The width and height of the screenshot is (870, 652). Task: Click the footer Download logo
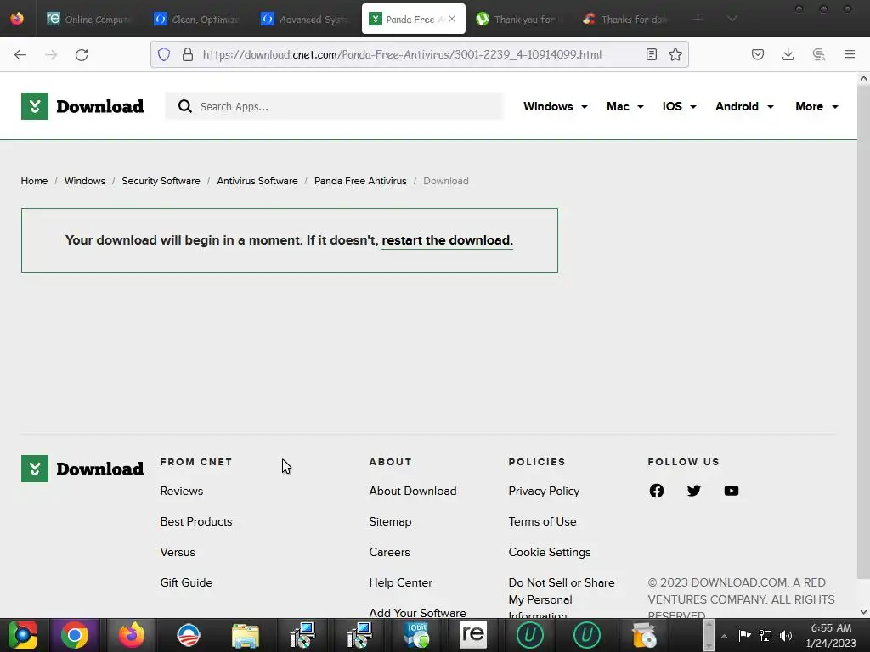click(82, 469)
